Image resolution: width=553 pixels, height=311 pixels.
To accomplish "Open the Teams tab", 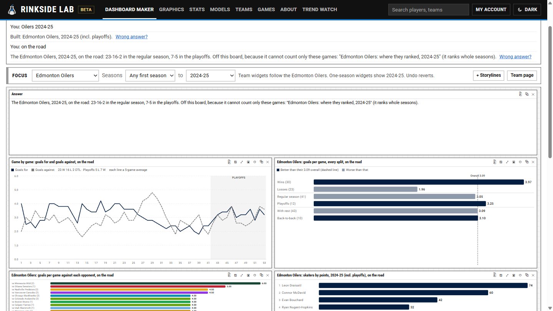I will pos(244,10).
